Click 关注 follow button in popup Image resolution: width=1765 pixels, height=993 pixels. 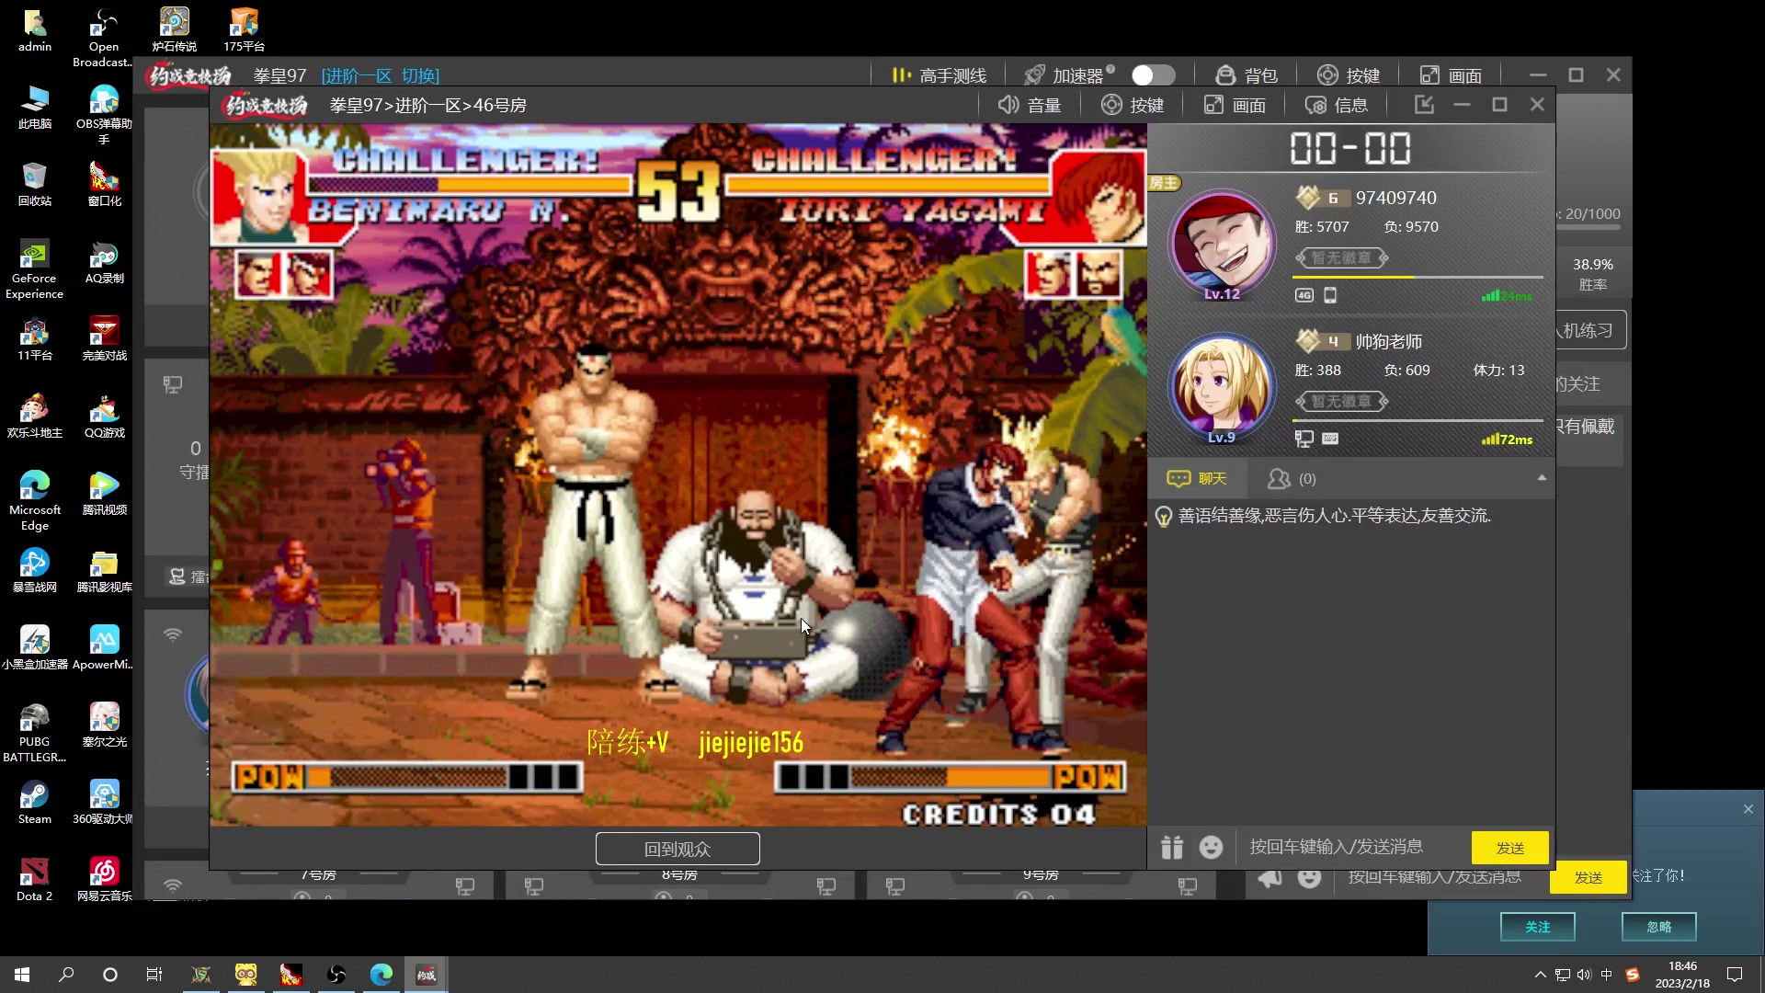1537,927
